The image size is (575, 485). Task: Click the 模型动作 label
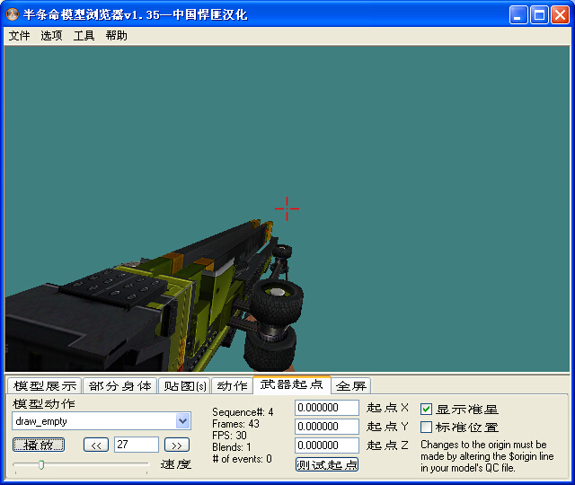(x=44, y=404)
